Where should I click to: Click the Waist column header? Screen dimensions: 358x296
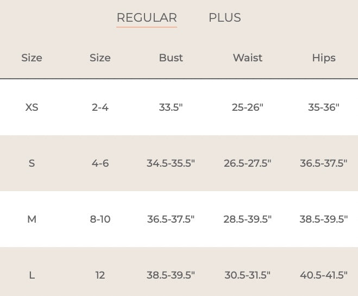(247, 58)
